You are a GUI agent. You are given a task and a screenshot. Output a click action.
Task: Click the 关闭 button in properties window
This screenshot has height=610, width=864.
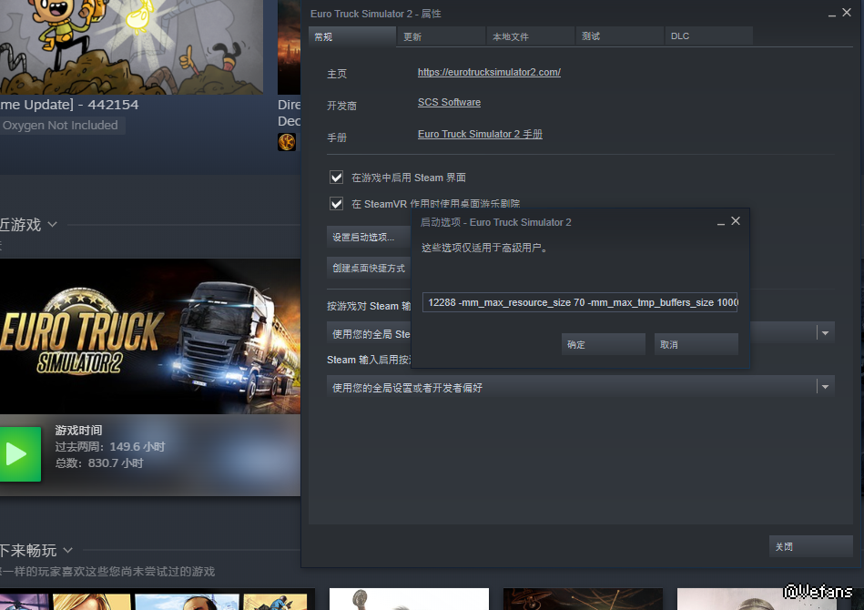coord(810,546)
